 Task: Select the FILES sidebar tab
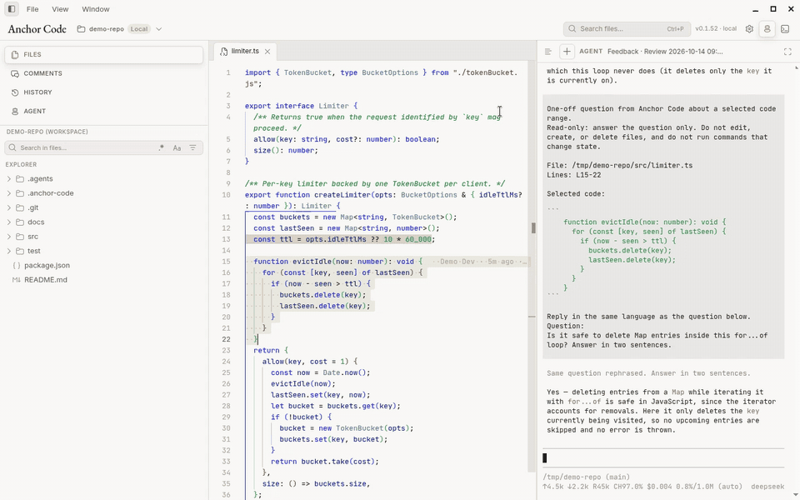tap(103, 55)
